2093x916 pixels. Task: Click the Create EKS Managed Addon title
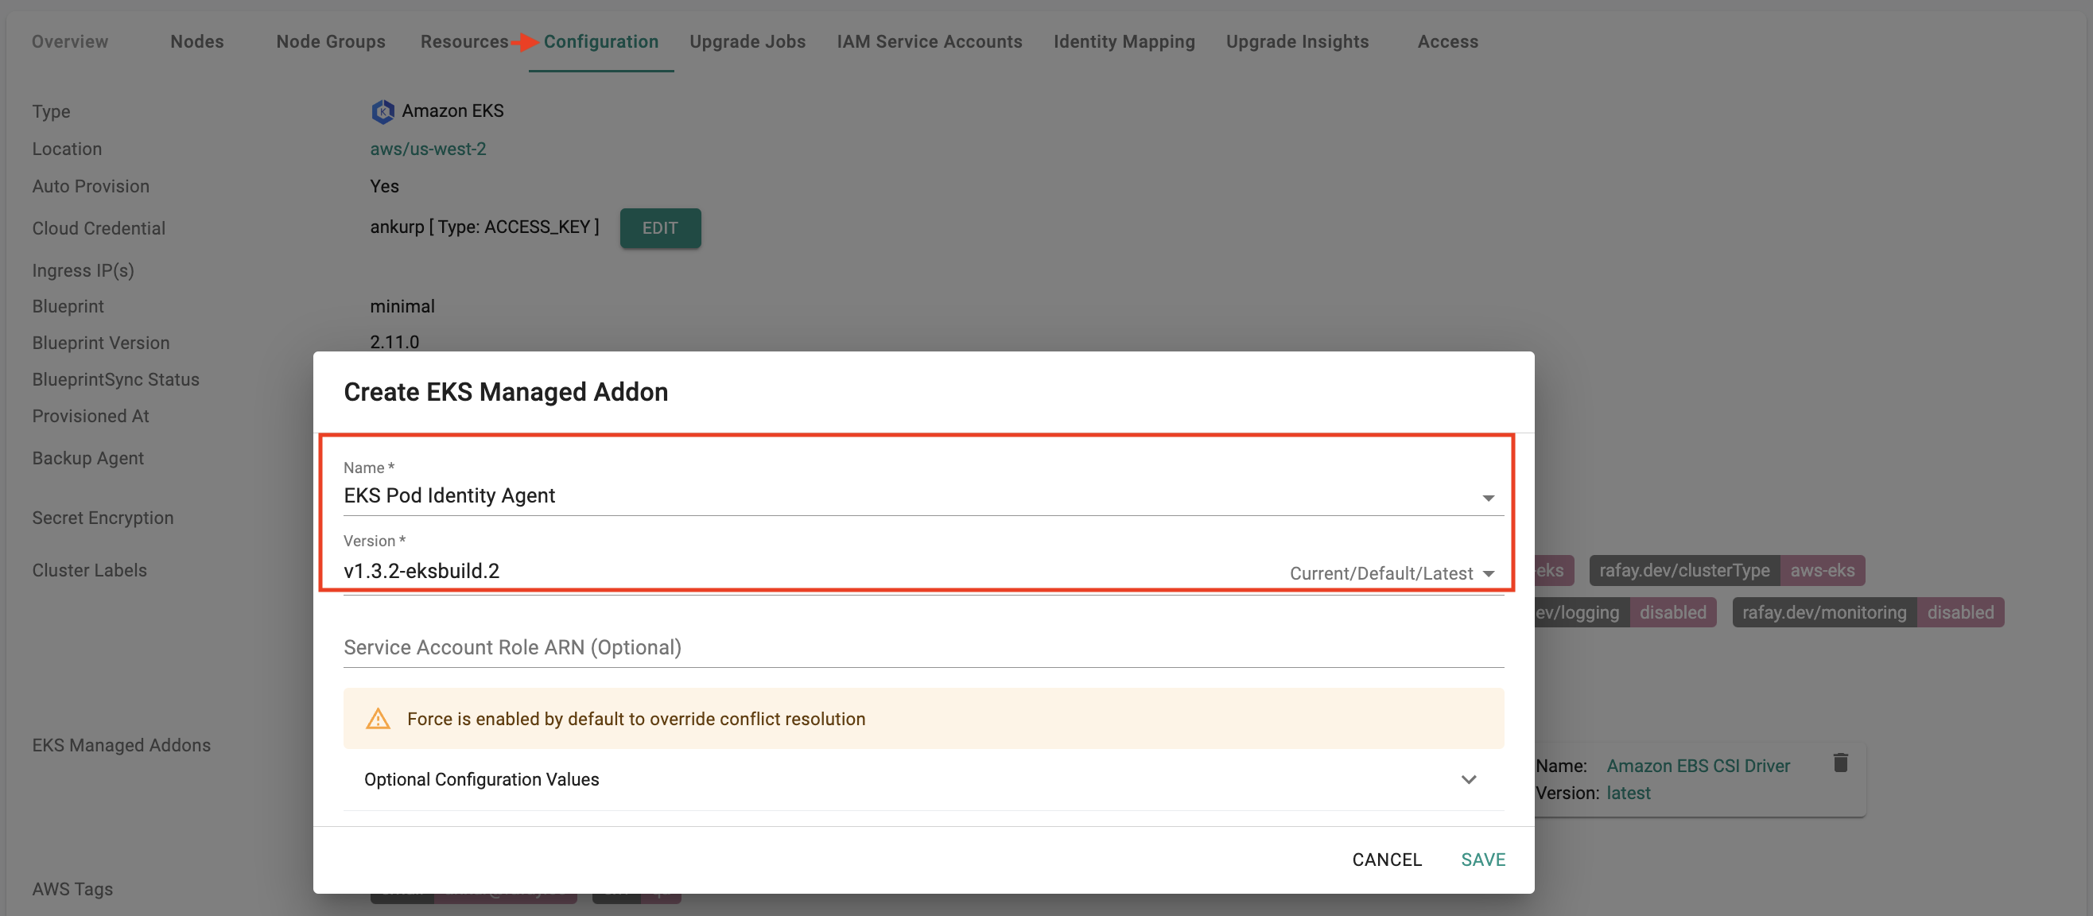coord(506,392)
